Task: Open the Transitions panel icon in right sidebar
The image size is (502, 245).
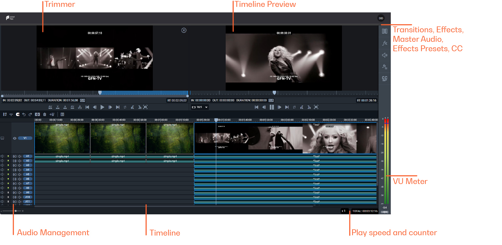Action: pyautogui.click(x=384, y=31)
